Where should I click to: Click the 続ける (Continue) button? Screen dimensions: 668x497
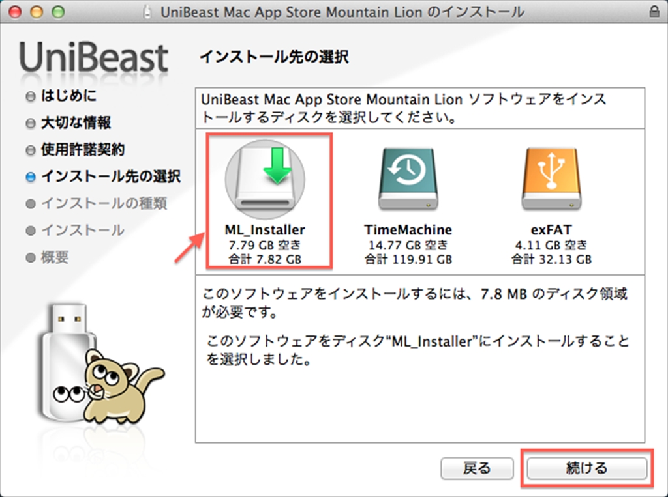586,468
